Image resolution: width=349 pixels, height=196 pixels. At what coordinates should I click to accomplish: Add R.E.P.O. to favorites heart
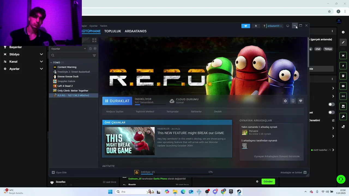pos(300,101)
